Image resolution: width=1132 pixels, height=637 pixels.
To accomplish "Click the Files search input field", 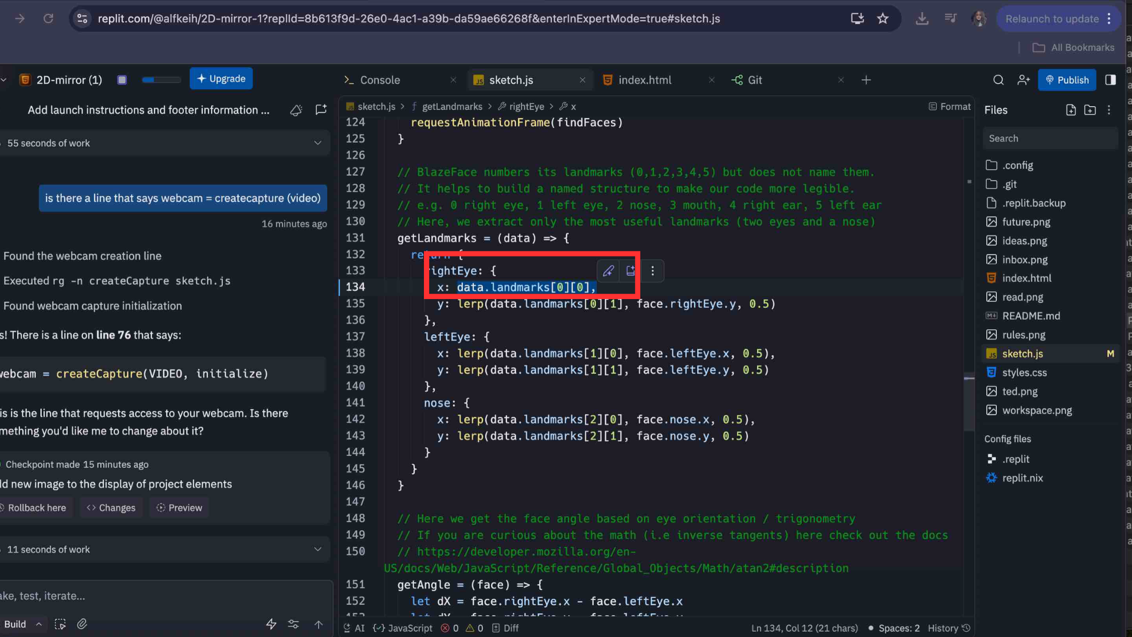I will coord(1049,139).
